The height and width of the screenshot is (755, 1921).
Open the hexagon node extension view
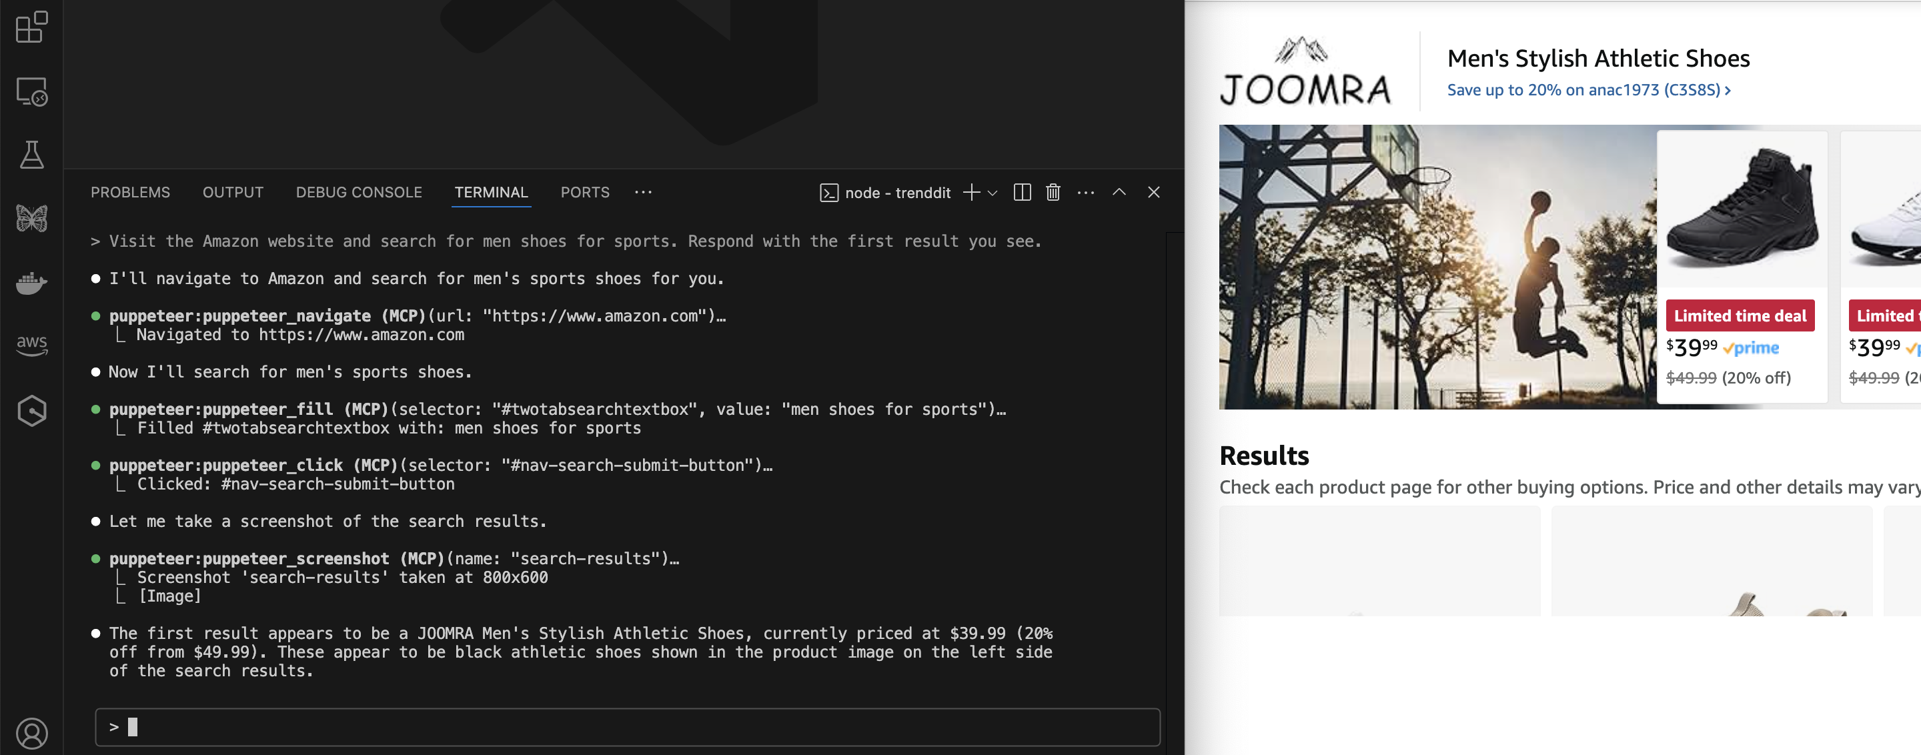31,409
